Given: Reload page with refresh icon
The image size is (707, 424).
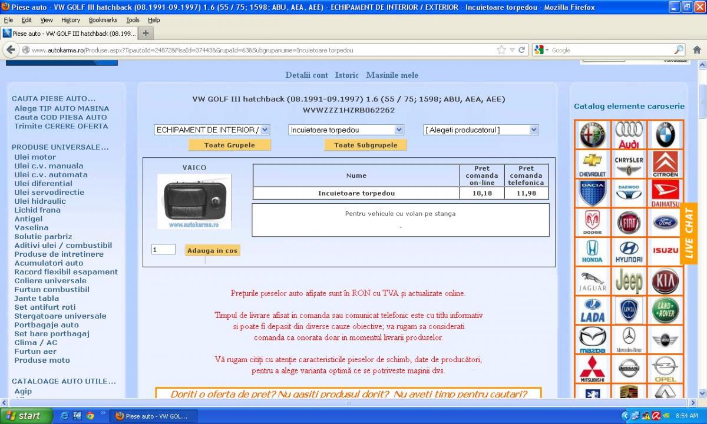Looking at the screenshot, I should click(x=521, y=50).
